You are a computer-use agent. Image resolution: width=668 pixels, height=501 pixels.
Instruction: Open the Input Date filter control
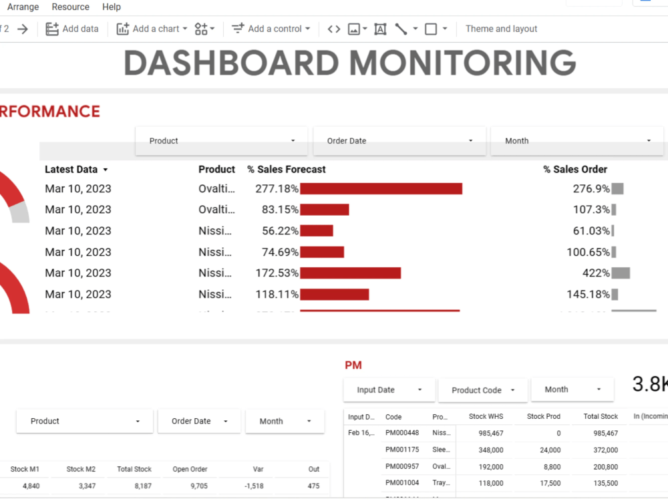(389, 389)
